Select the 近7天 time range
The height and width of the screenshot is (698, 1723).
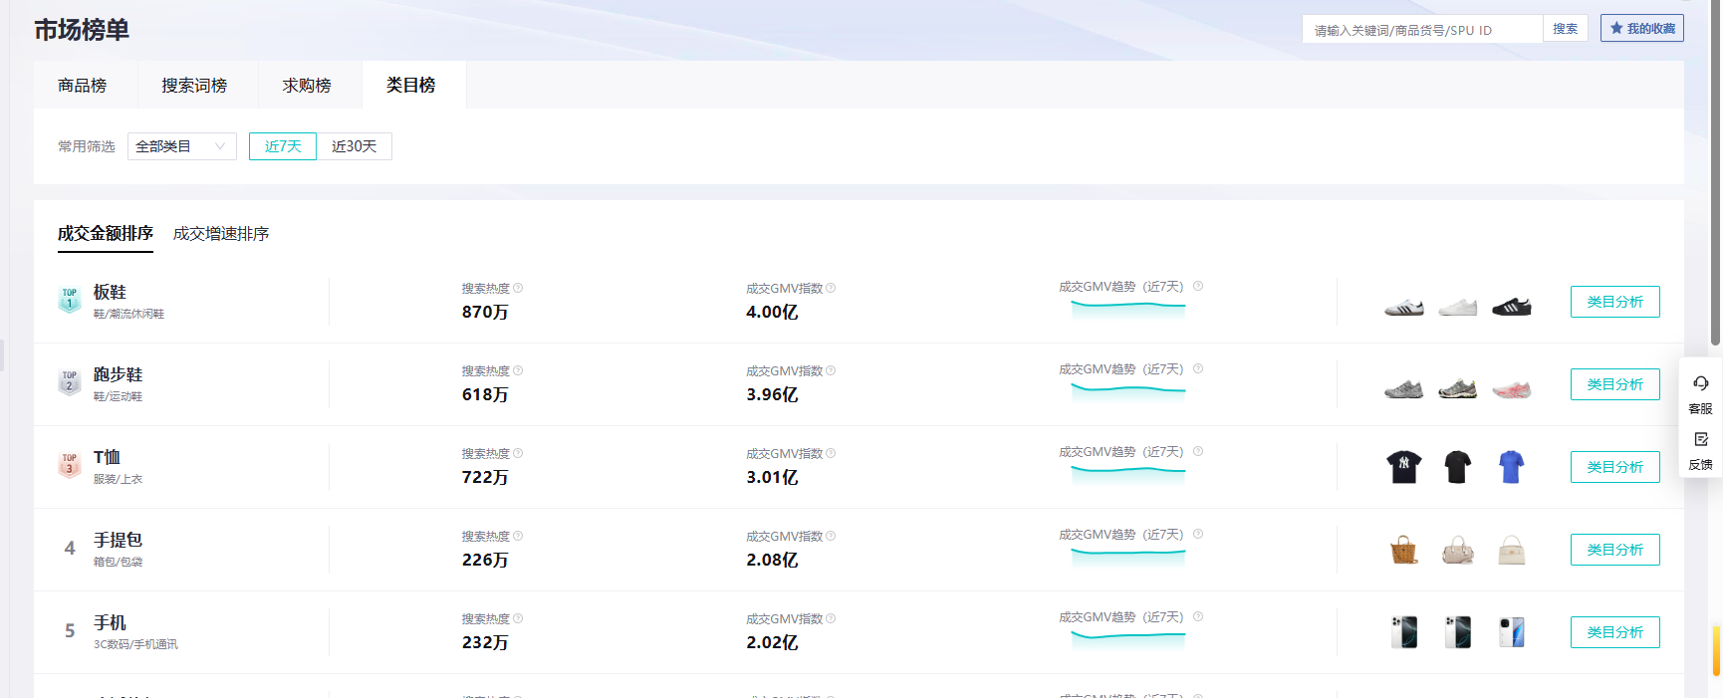coord(283,146)
